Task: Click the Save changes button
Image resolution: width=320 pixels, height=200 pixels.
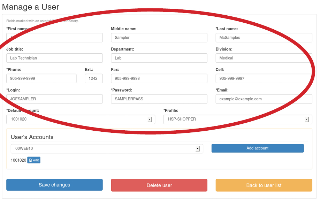Action: (x=54, y=185)
